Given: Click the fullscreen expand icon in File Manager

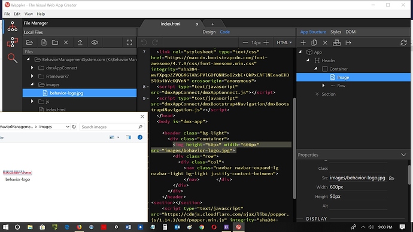Looking at the screenshot, I should click(129, 42).
